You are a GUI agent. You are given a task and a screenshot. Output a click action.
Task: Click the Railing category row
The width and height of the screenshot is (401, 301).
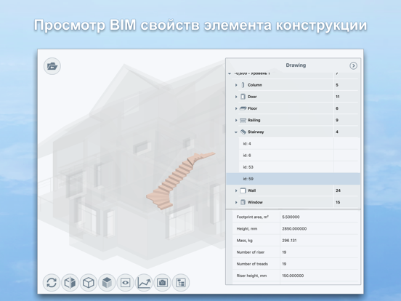click(293, 120)
